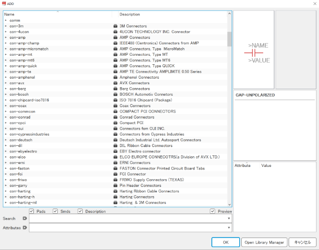The height and width of the screenshot is (250, 319).
Task: Click the library icon beside 3M Connectors
Action: (x=115, y=26)
